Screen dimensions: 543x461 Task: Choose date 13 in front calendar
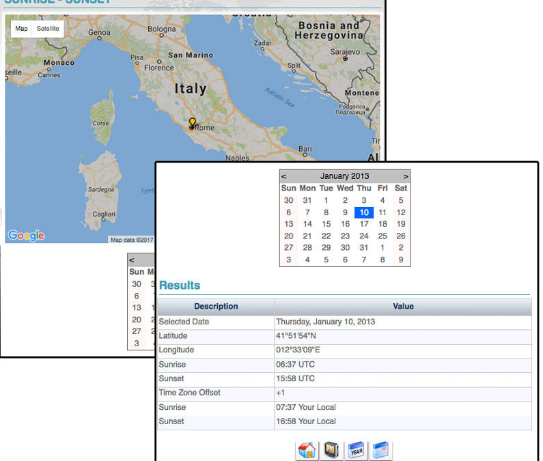[289, 224]
